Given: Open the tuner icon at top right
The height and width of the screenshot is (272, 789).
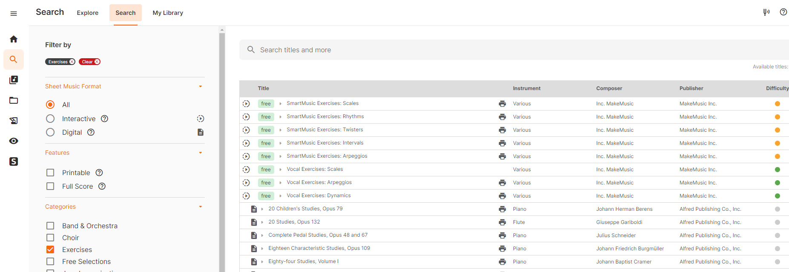Looking at the screenshot, I should tap(766, 12).
